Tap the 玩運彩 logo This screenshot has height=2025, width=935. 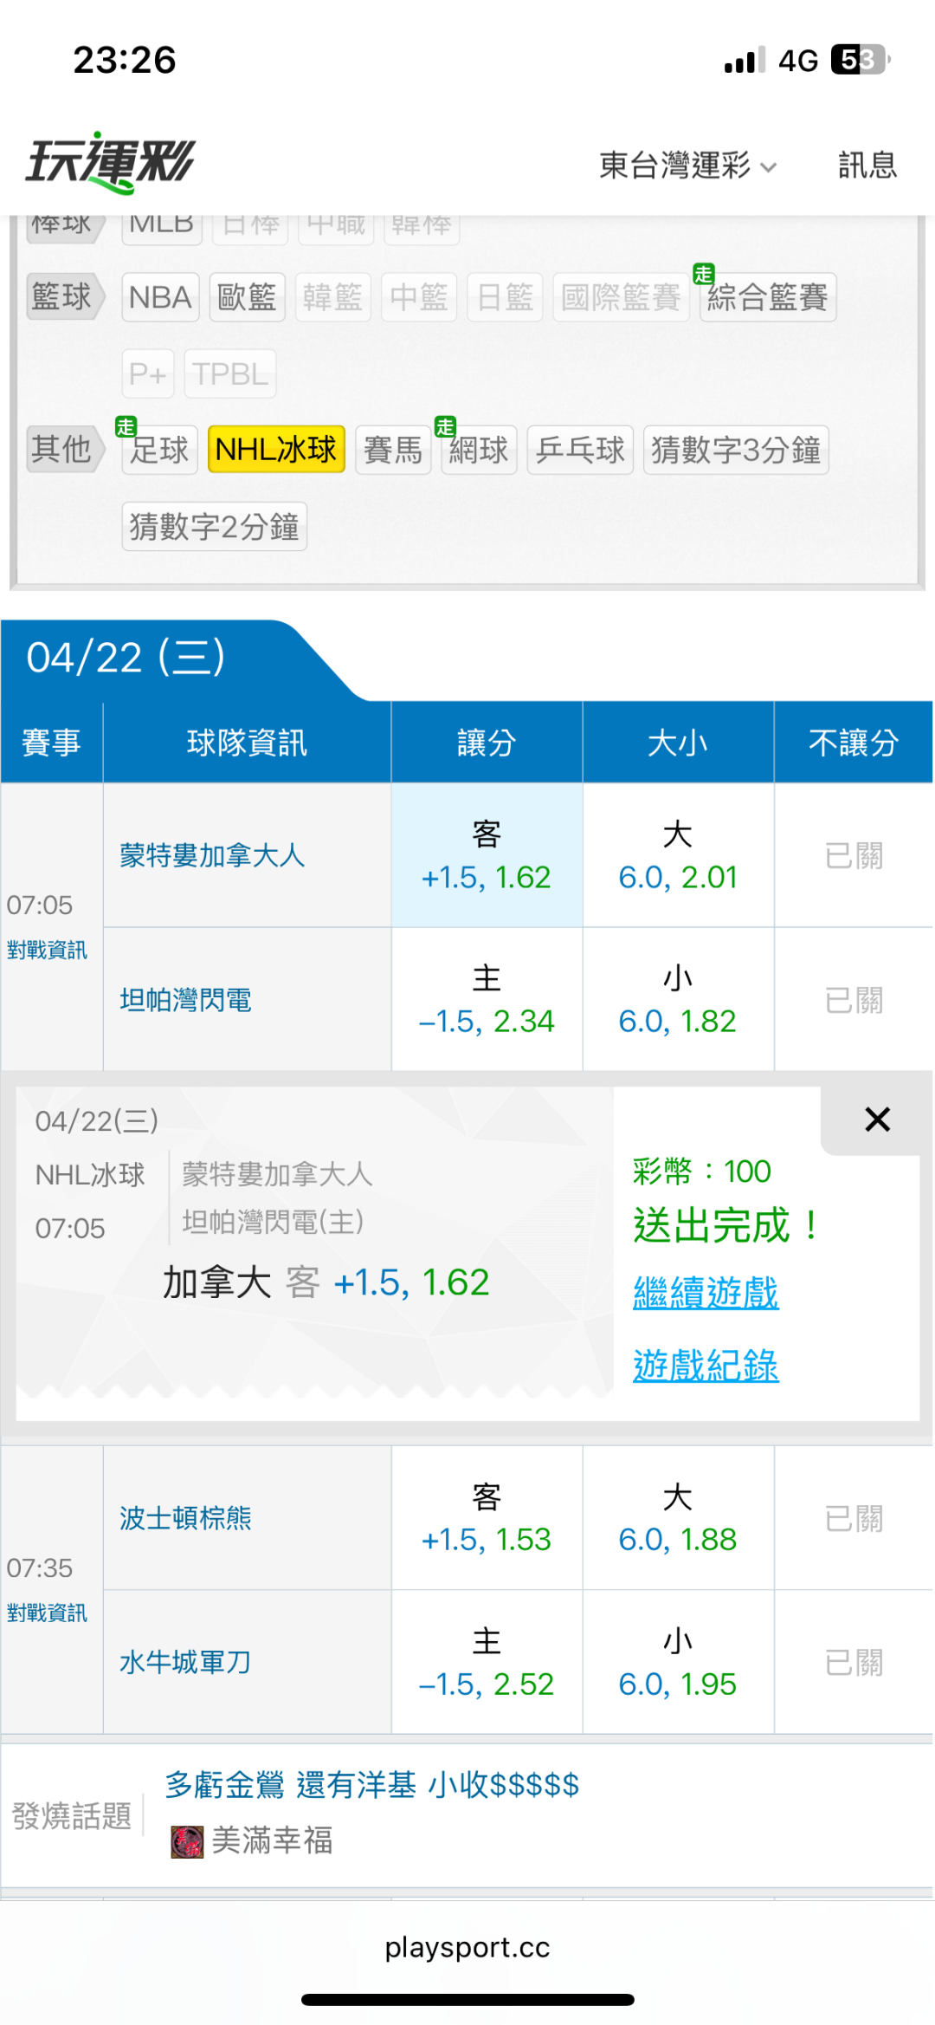(111, 162)
